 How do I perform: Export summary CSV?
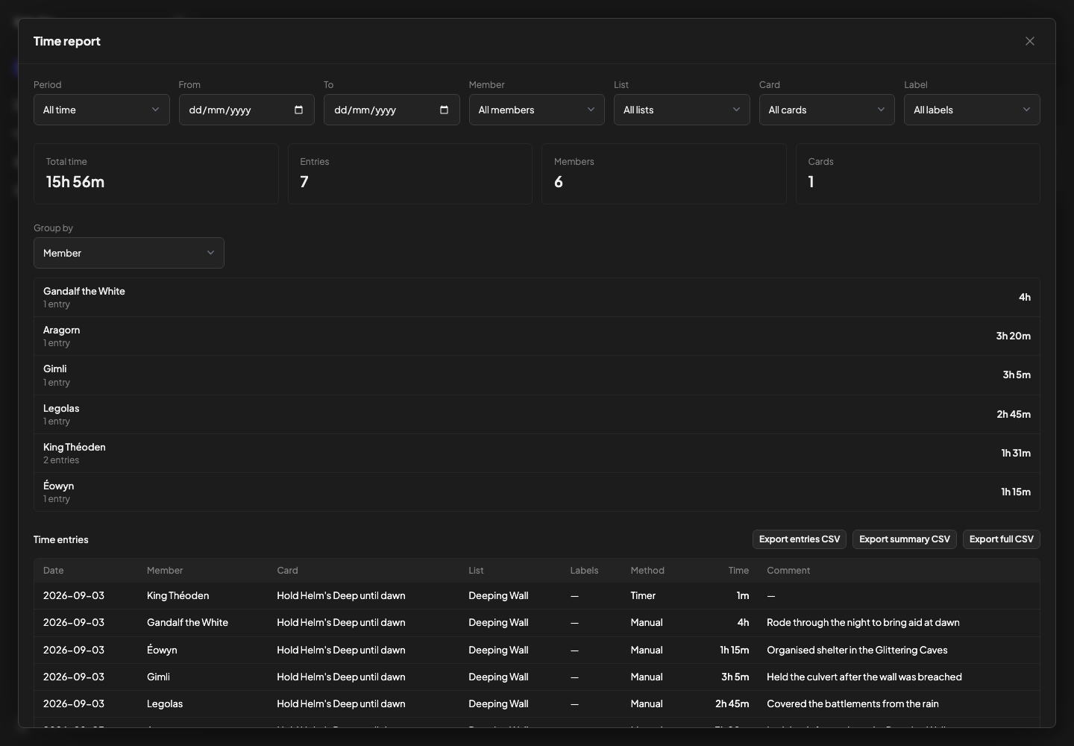[905, 539]
